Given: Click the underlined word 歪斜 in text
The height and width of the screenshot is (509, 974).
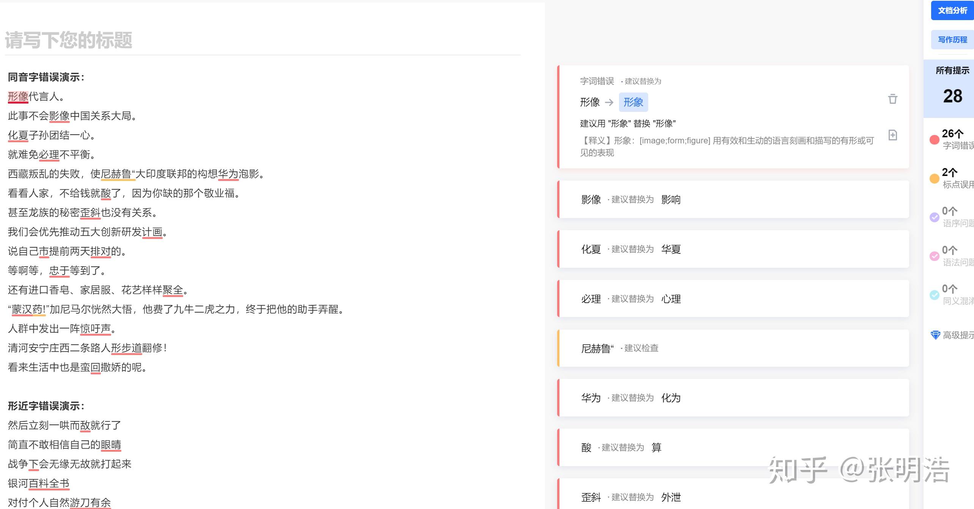Looking at the screenshot, I should [90, 213].
